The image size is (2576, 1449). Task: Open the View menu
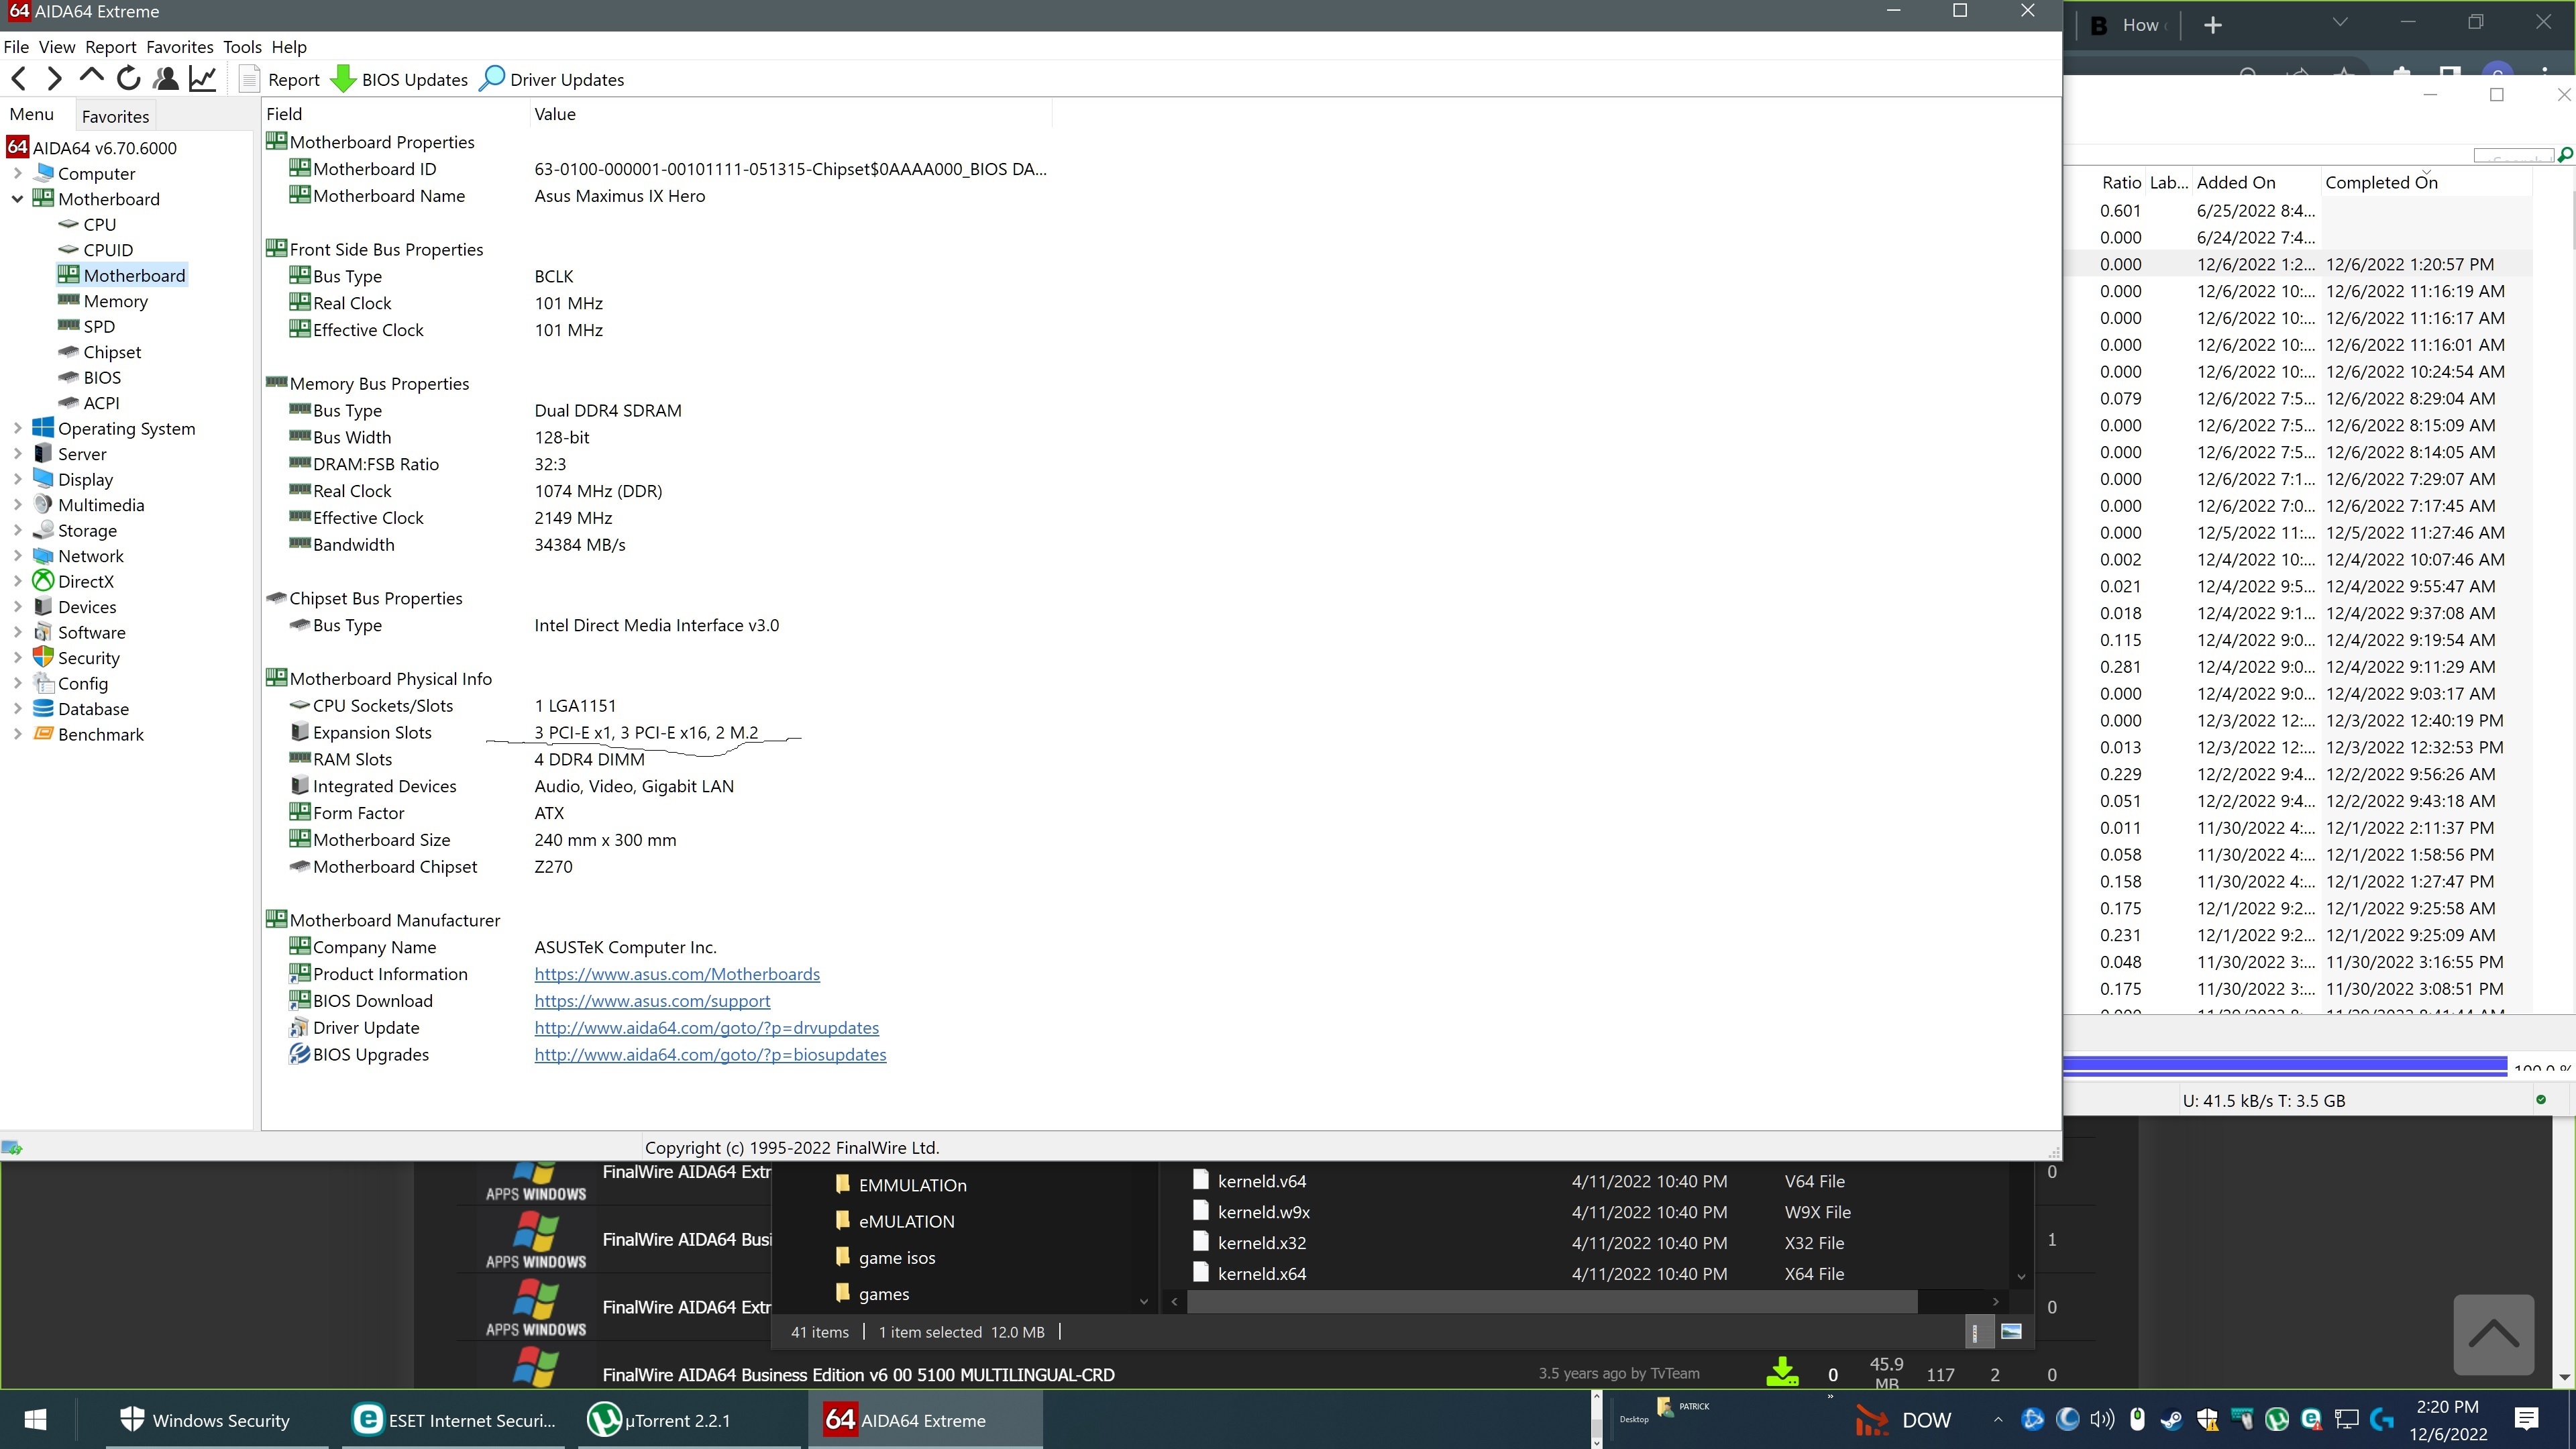[x=57, y=47]
